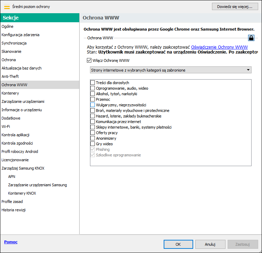
Task: Check the Wulgaryzmy, nieprzyzwoitości checkbox
Action: pos(92,105)
